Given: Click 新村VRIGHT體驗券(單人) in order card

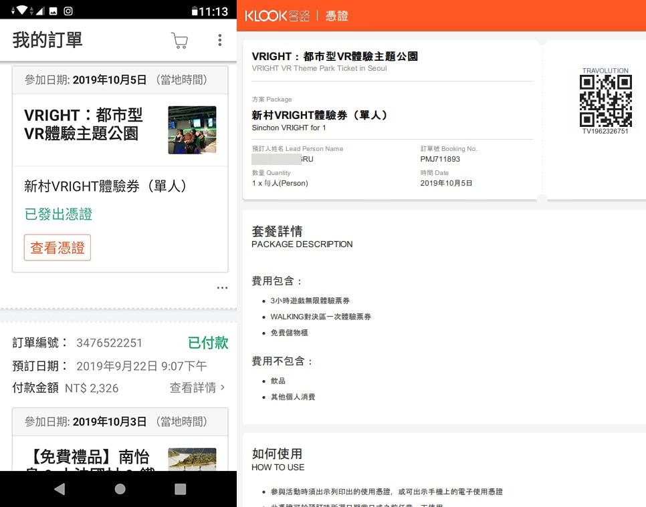Looking at the screenshot, I should coord(105,186).
